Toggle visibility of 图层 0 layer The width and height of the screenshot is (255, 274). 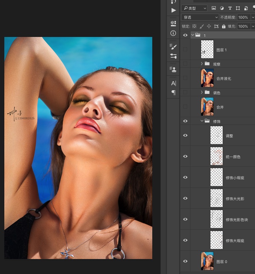(x=185, y=261)
